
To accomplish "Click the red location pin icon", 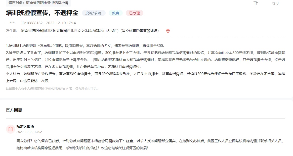I will click(168, 31).
